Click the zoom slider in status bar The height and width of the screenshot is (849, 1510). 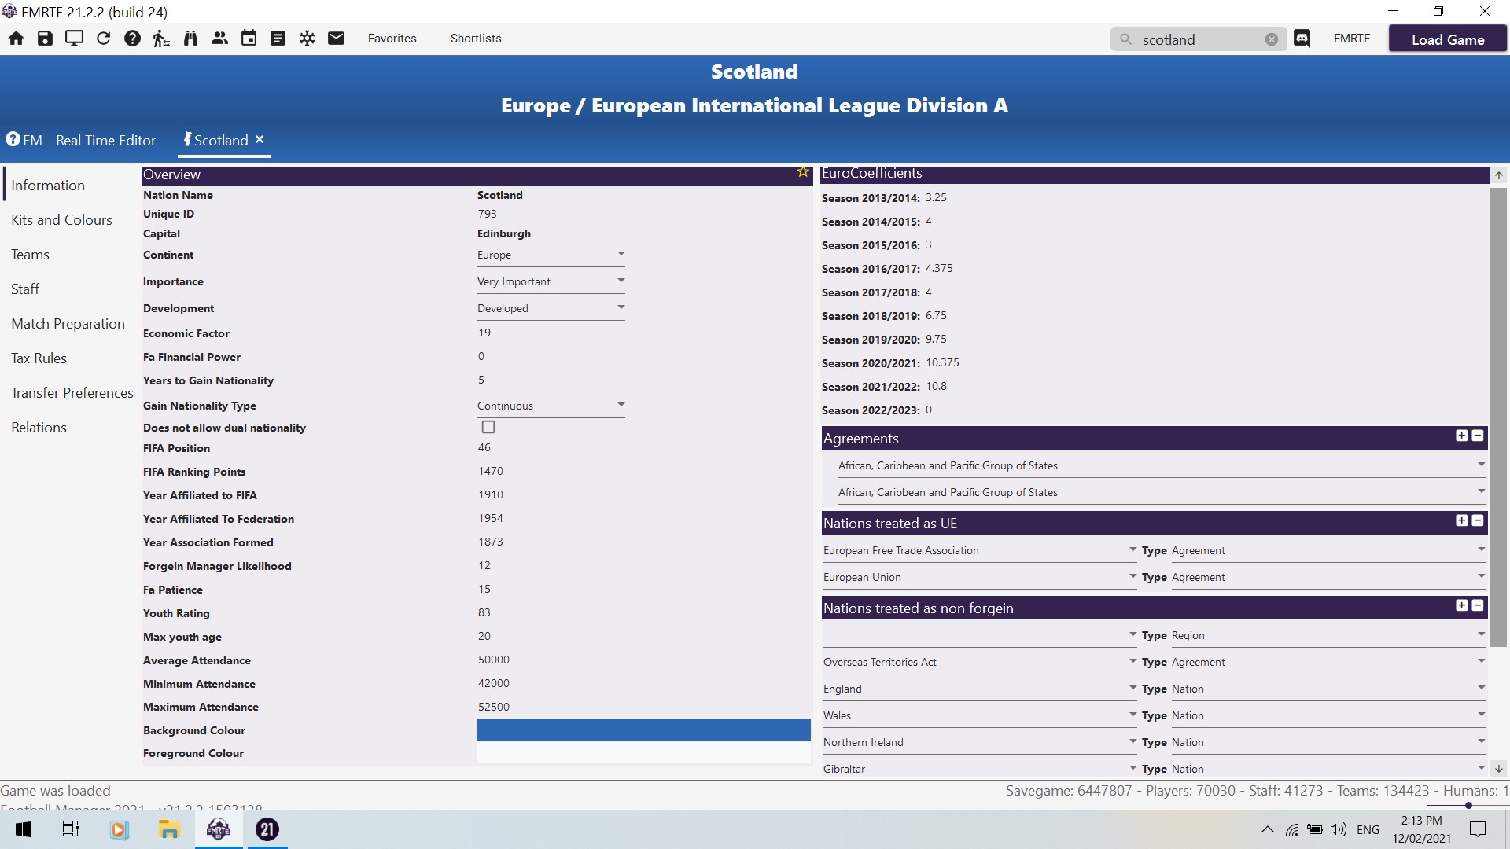1468,805
